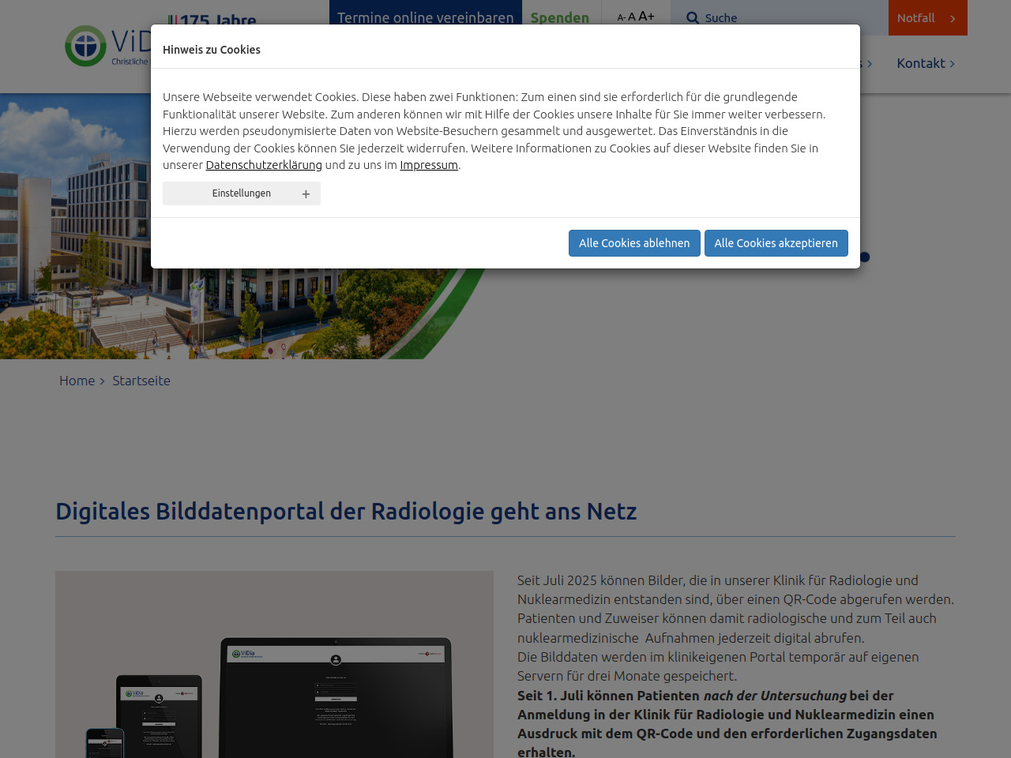Open the Datenschutzerklärung link
Screen dimensions: 1011x758
pos(264,165)
